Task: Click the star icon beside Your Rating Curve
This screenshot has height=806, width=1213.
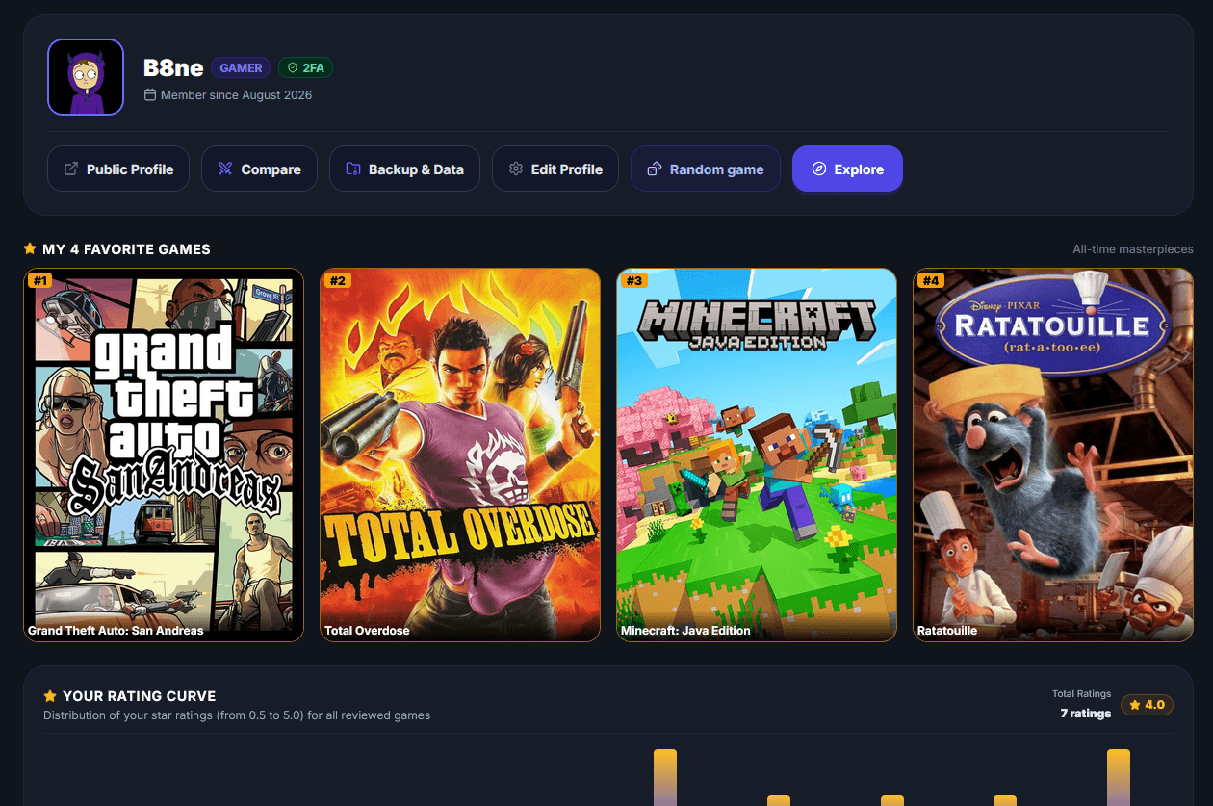Action: (x=50, y=695)
